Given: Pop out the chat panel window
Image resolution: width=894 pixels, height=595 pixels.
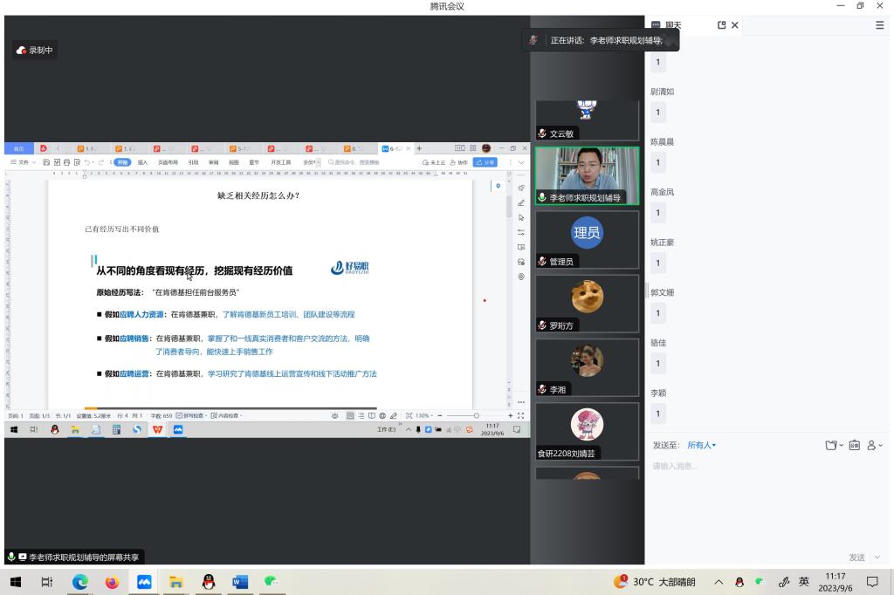Looking at the screenshot, I should pos(722,25).
